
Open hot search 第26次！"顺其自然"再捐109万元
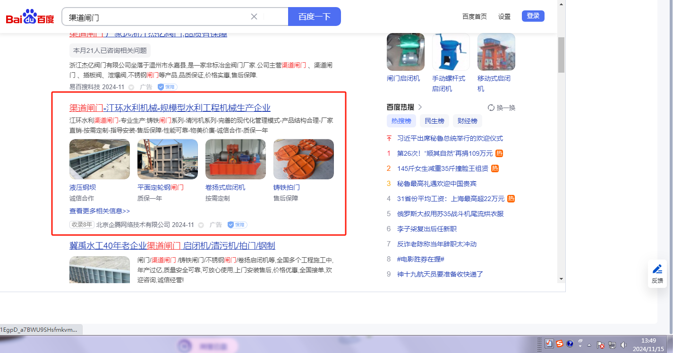click(445, 153)
